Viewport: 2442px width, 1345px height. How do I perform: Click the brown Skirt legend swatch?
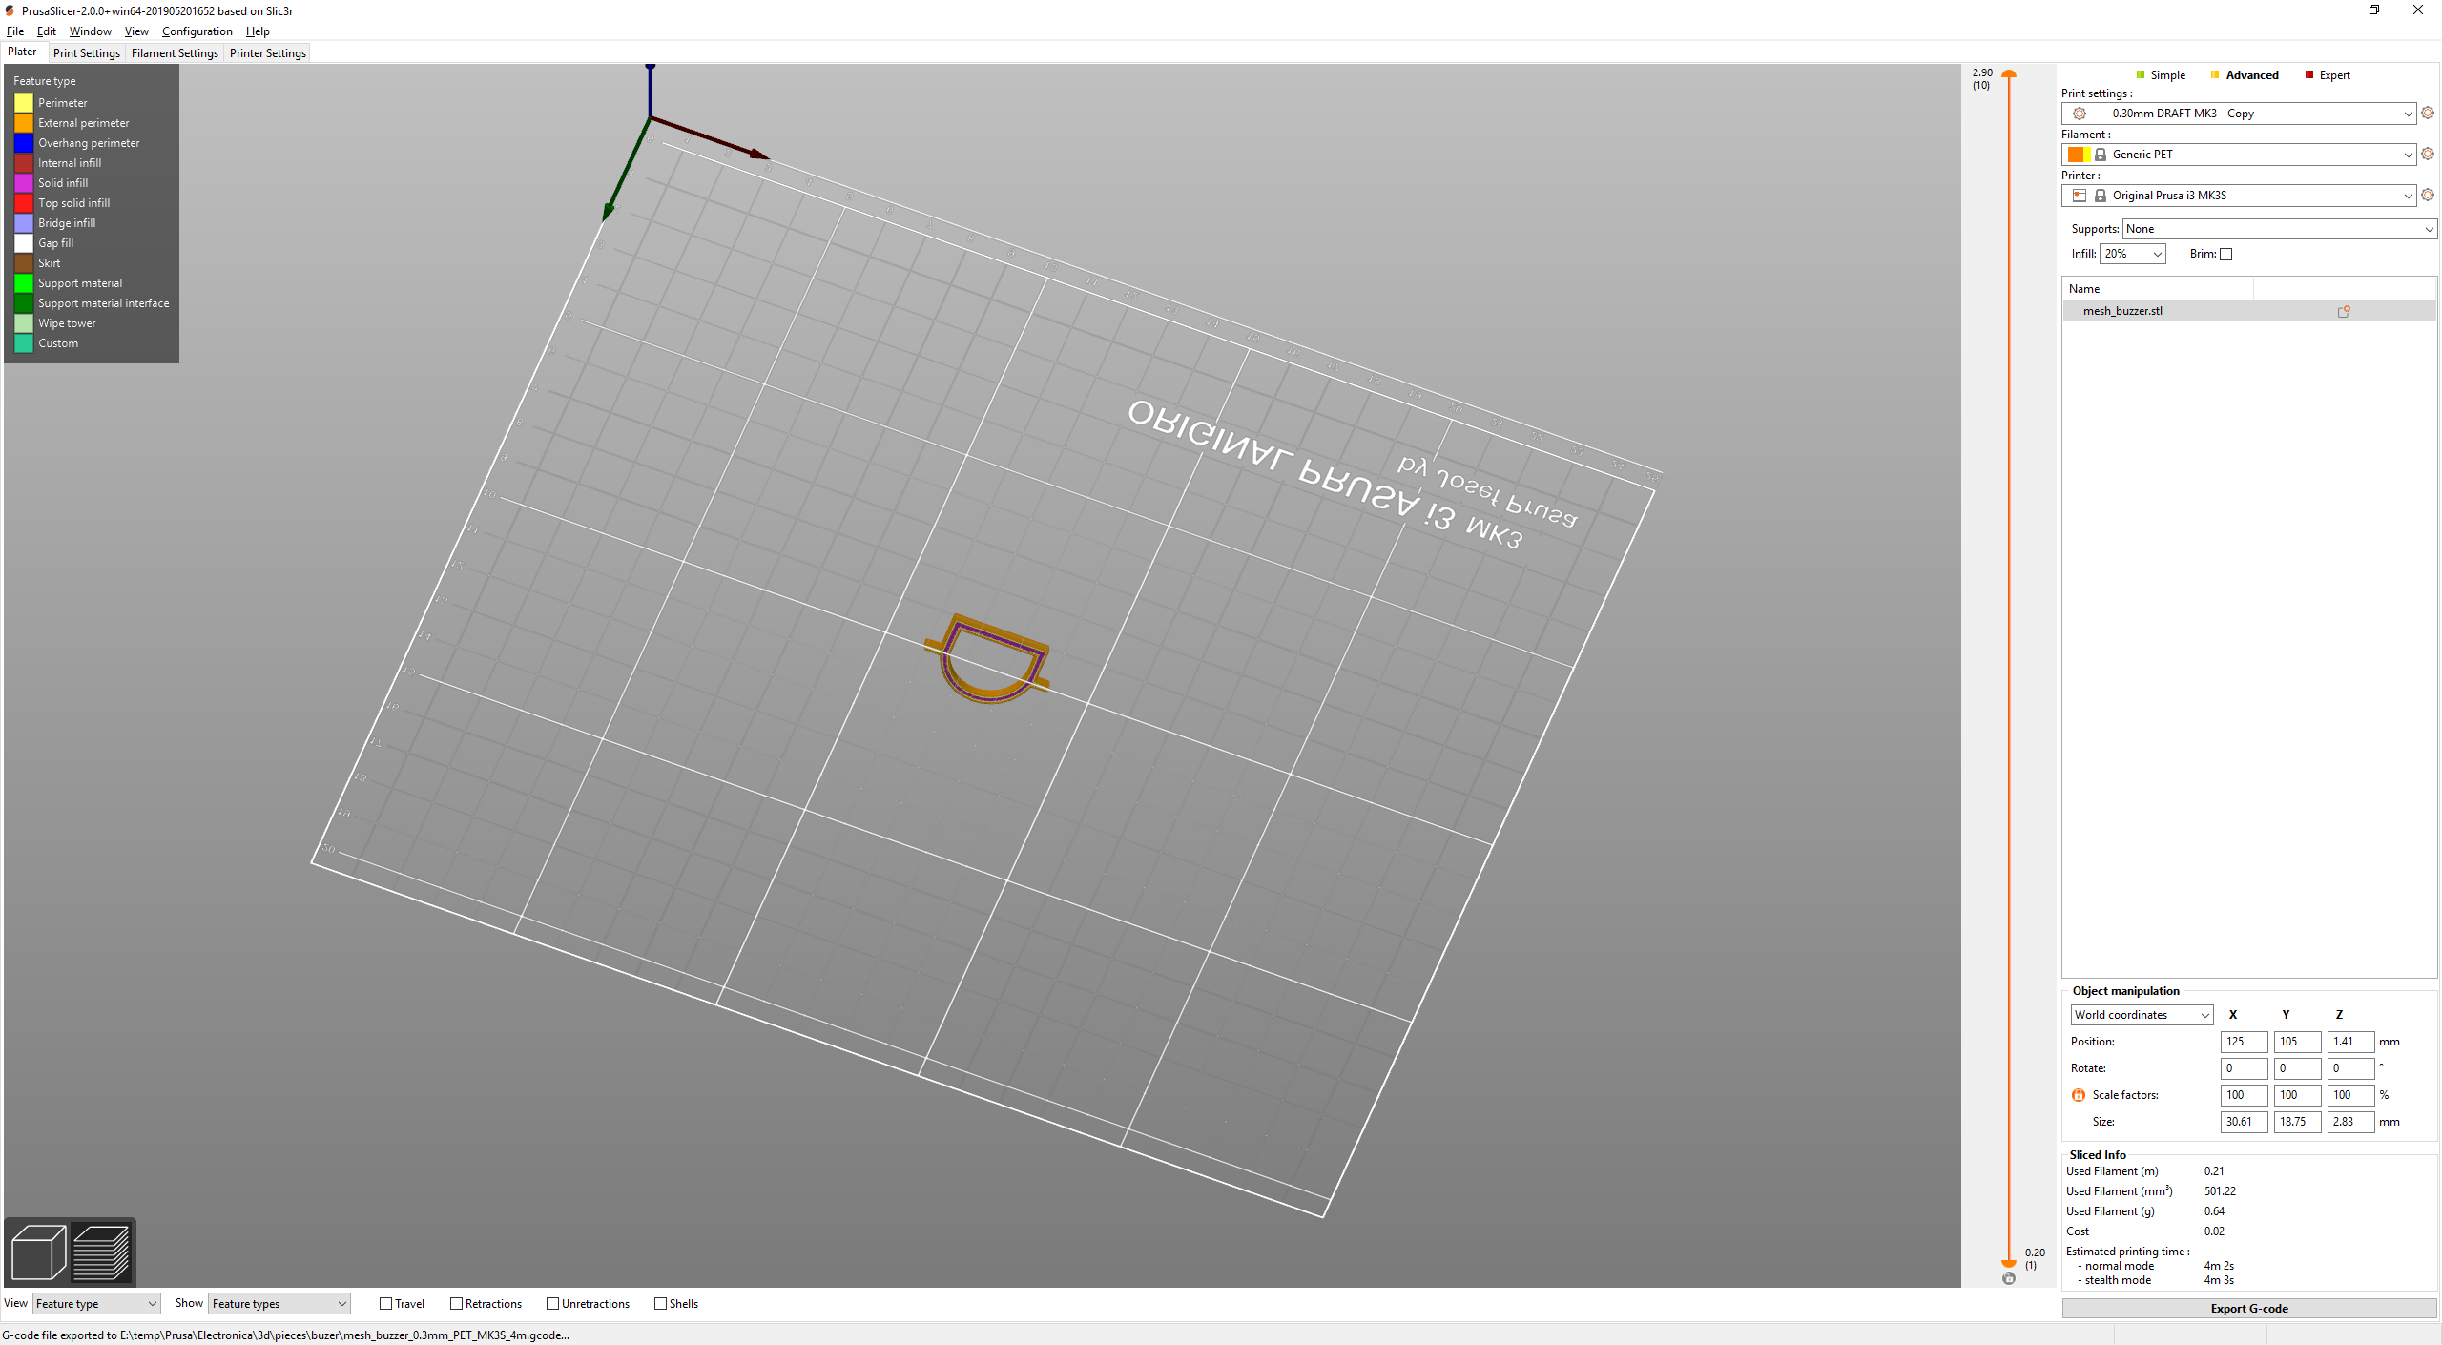(x=24, y=263)
